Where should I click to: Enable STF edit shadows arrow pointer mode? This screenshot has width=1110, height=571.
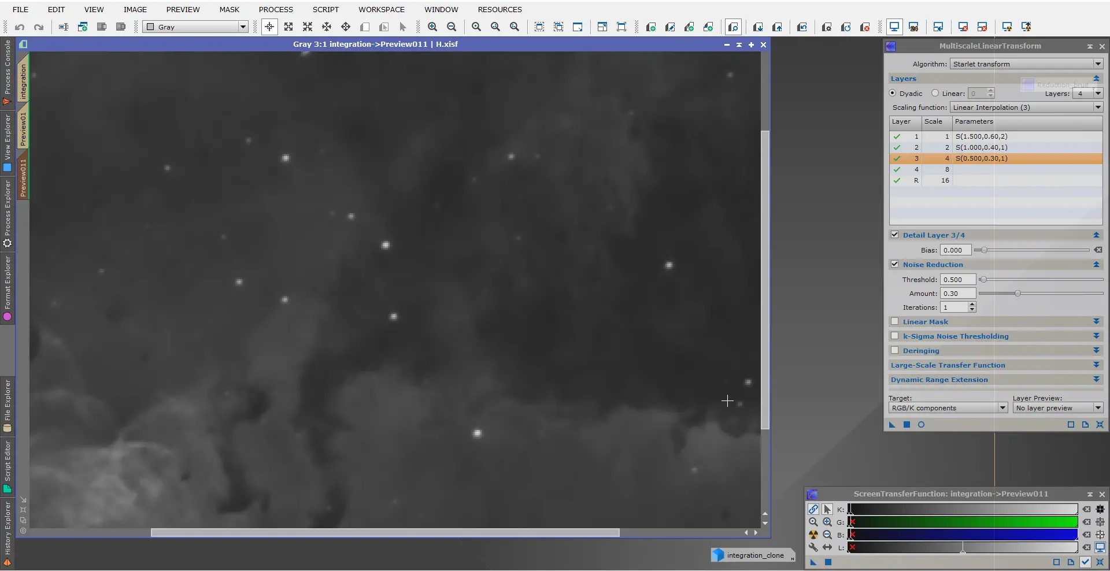pyautogui.click(x=827, y=509)
